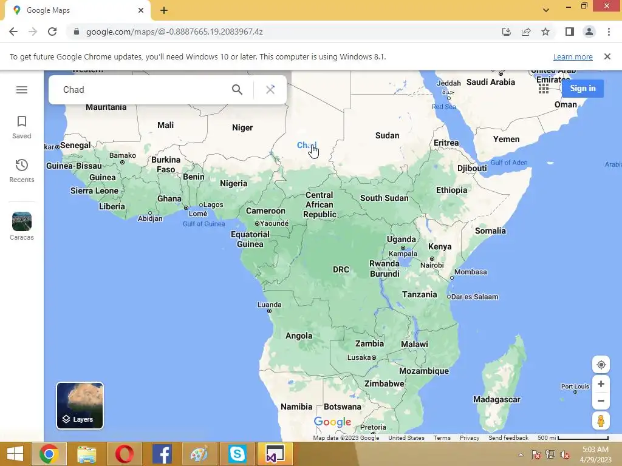Show your location on the map

coord(601,365)
